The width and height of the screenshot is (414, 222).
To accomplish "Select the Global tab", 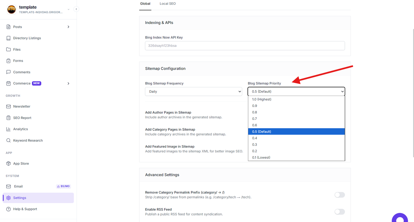I will 145,4.
